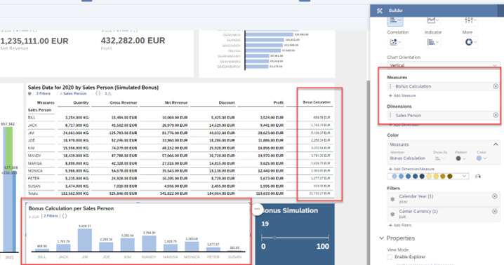The height and width of the screenshot is (265, 504).
Task: Collapse the Measures color section
Action: [496, 144]
